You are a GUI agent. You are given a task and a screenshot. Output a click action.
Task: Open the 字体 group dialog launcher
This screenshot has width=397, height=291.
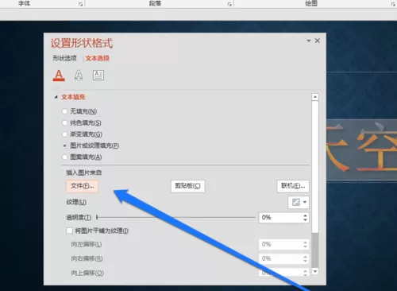click(81, 4)
